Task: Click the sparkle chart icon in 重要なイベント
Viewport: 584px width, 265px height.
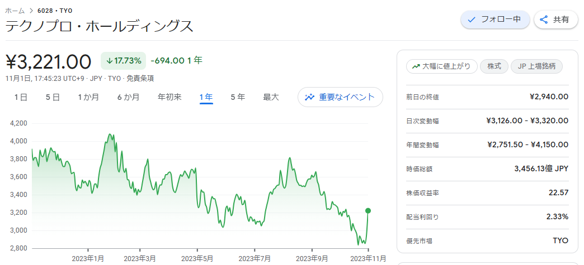Action: (309, 98)
